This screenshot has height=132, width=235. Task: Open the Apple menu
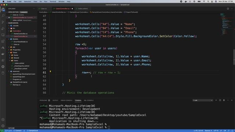(x=3, y=1)
